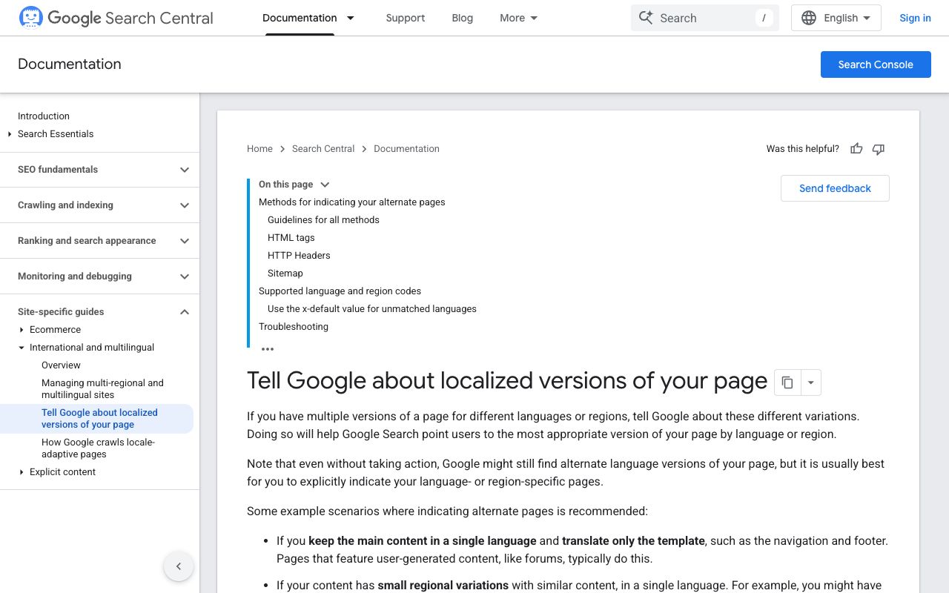Screen dimensions: 949x593
Task: Click the Sign in link
Action: (x=915, y=18)
